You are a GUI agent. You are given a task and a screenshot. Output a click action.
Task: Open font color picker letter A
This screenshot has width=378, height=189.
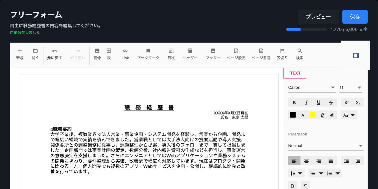point(303,115)
